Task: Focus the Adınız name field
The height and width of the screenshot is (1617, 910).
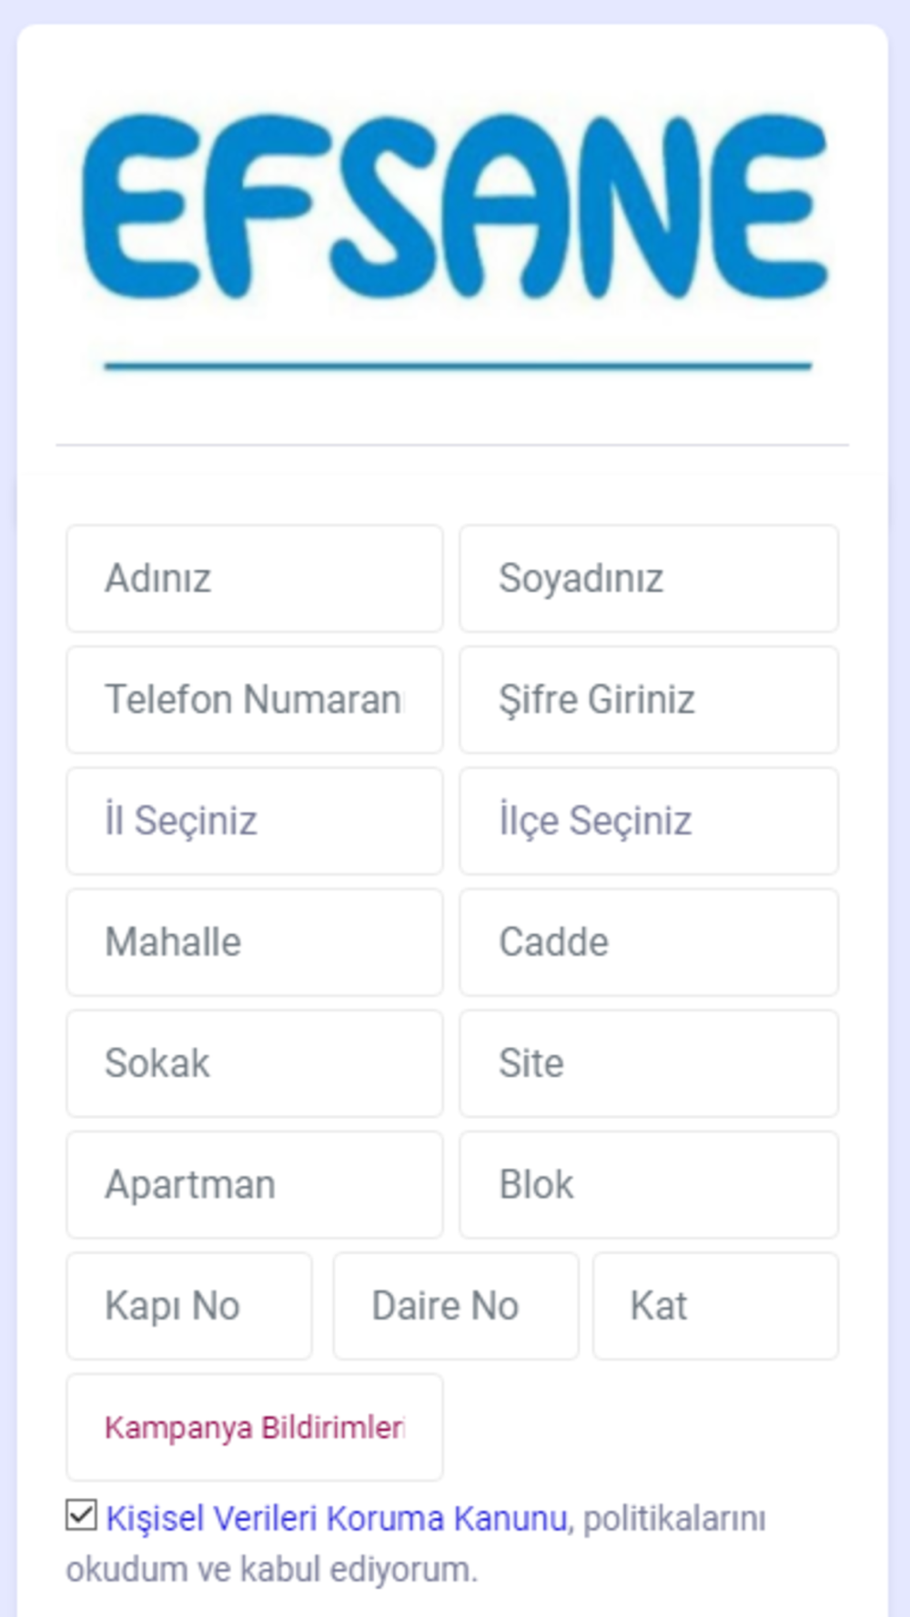Action: (255, 578)
